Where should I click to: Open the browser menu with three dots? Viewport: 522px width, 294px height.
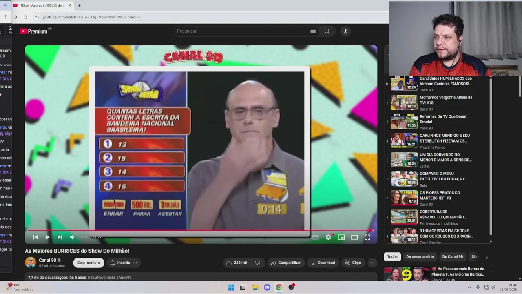click(5, 17)
